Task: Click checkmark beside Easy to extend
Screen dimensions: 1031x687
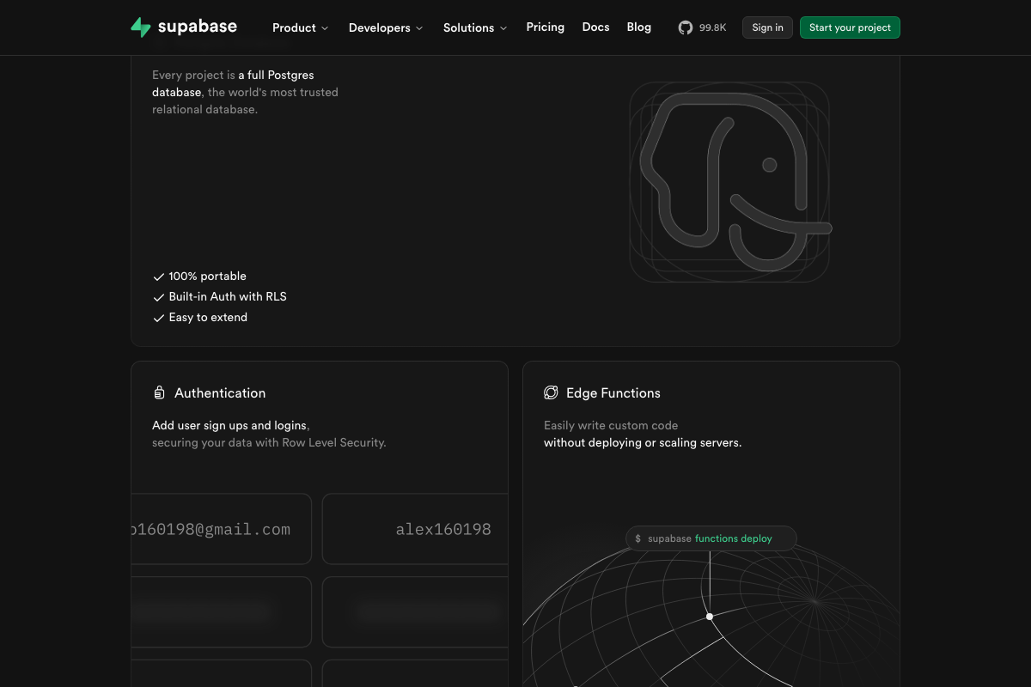Action: [x=158, y=318]
